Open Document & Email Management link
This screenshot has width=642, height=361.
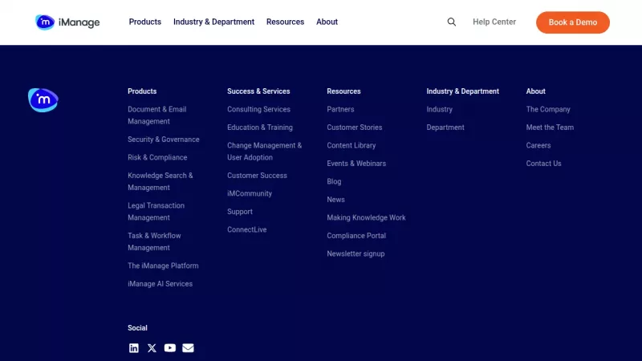click(156, 116)
